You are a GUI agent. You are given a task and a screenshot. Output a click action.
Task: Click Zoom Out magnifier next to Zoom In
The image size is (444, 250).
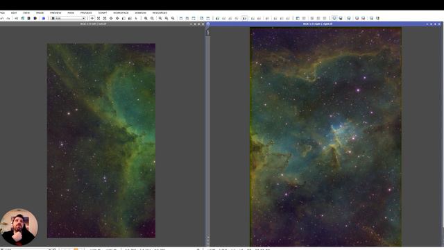(152, 19)
